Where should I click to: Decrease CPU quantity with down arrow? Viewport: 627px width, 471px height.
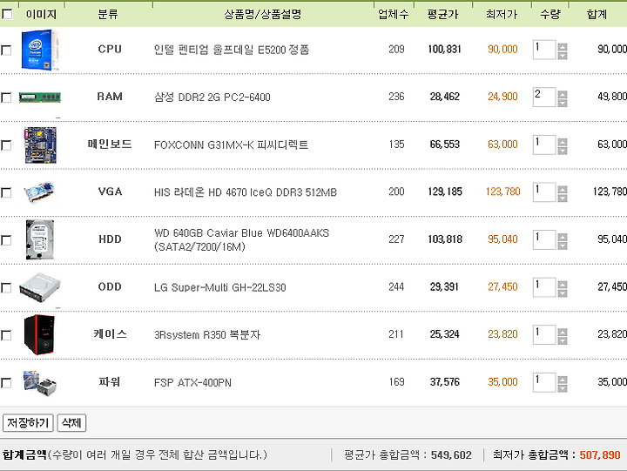point(563,55)
